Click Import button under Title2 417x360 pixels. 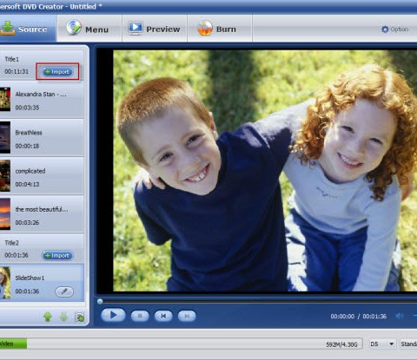(x=57, y=255)
